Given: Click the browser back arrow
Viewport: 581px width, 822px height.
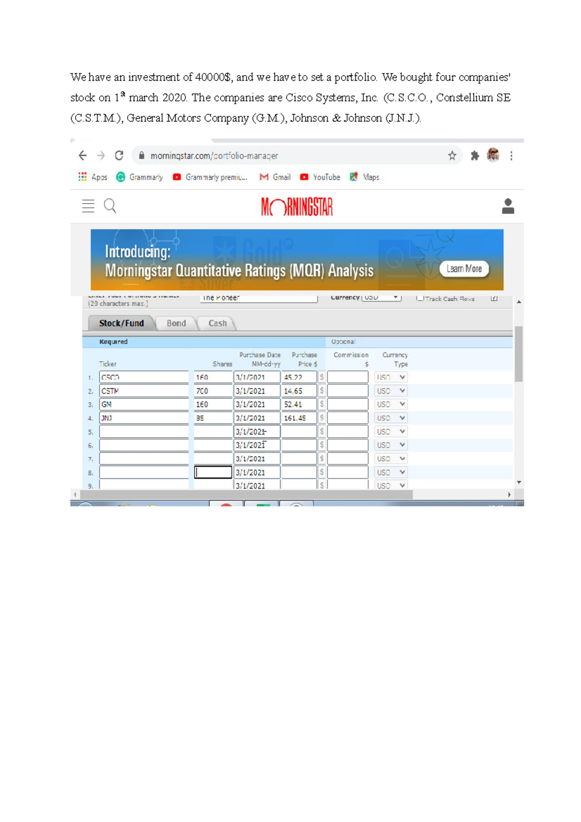Looking at the screenshot, I should pyautogui.click(x=83, y=155).
